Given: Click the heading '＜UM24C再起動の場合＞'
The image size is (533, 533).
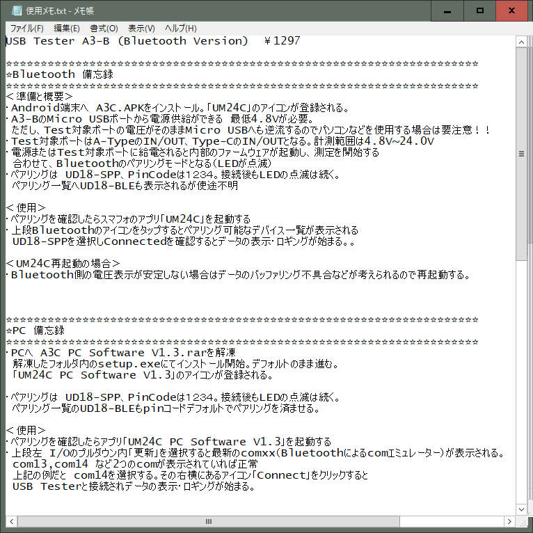Looking at the screenshot, I should pyautogui.click(x=63, y=264).
